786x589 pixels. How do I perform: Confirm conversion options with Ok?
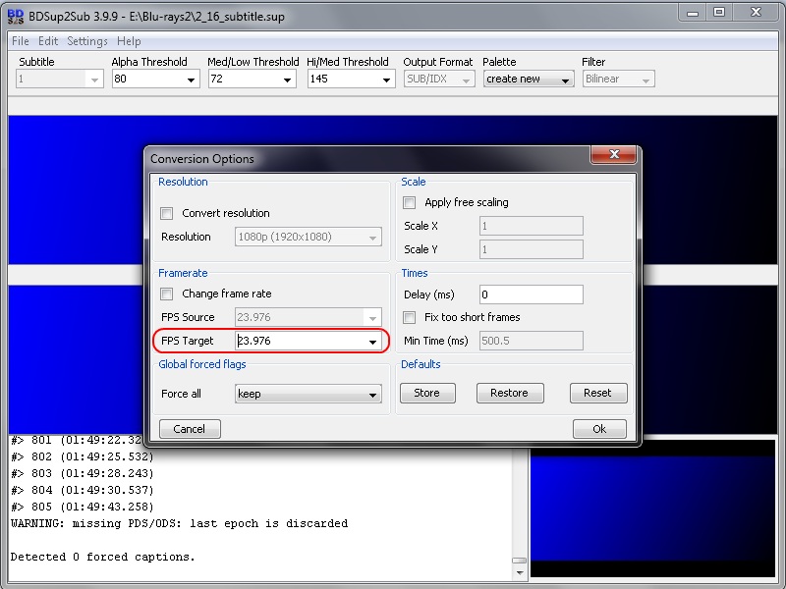[599, 429]
